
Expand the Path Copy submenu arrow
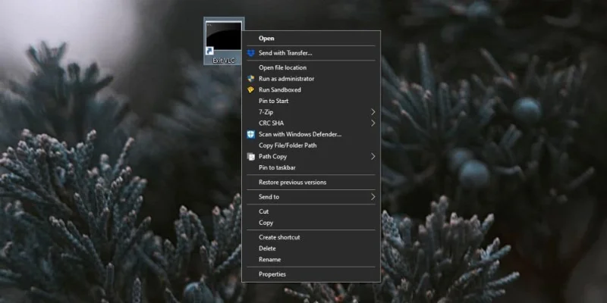(x=373, y=157)
